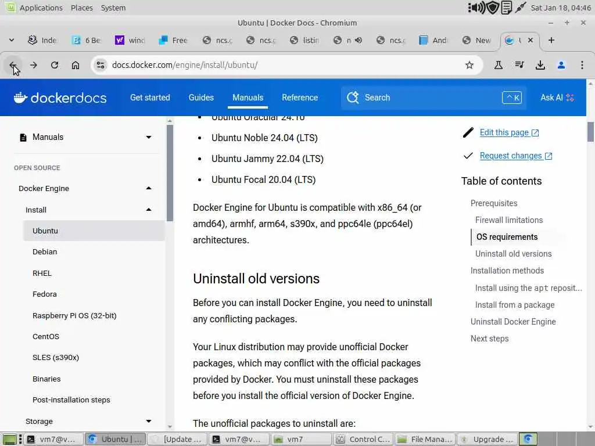This screenshot has height=446, width=595.
Task: Switch to the 'New' browser tab
Action: point(477,40)
